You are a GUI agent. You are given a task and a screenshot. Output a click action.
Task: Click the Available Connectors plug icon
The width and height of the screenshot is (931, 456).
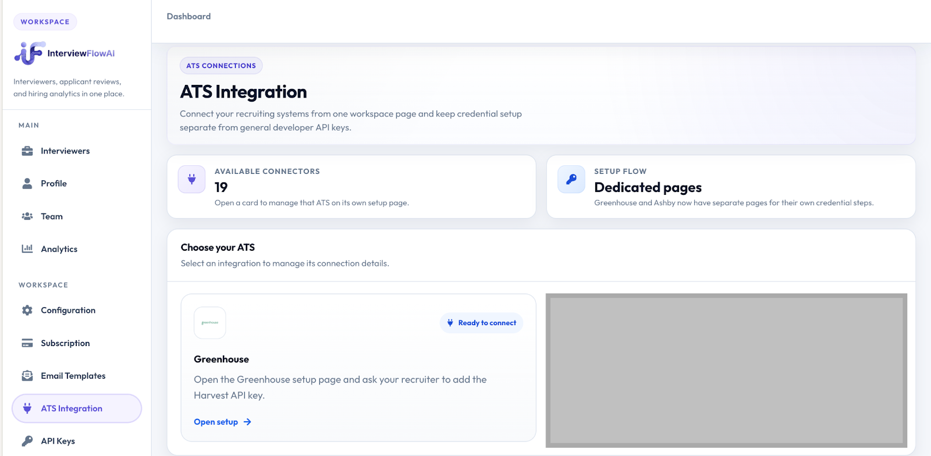click(x=191, y=179)
